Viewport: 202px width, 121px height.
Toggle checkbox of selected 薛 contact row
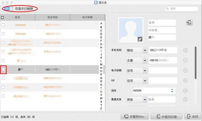[3, 70]
